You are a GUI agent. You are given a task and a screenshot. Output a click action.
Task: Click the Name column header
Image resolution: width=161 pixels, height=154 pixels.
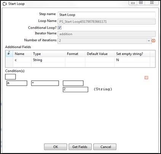pos(19,54)
